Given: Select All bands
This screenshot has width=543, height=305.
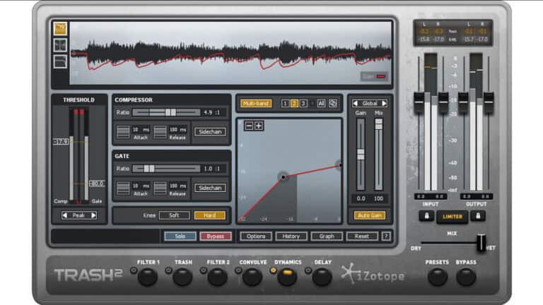Looking at the screenshot, I should [x=321, y=103].
